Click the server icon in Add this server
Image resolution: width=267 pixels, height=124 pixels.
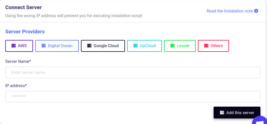click(x=222, y=113)
